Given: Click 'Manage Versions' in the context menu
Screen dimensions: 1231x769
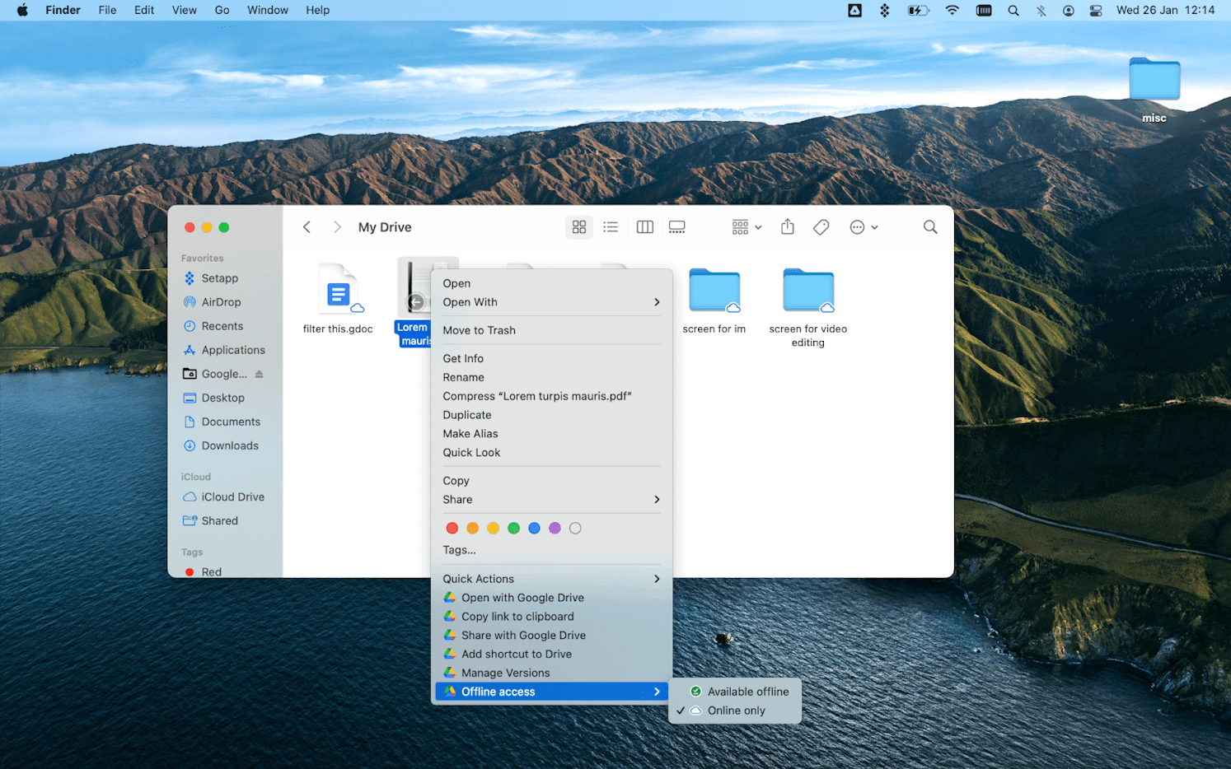Looking at the screenshot, I should [x=503, y=672].
